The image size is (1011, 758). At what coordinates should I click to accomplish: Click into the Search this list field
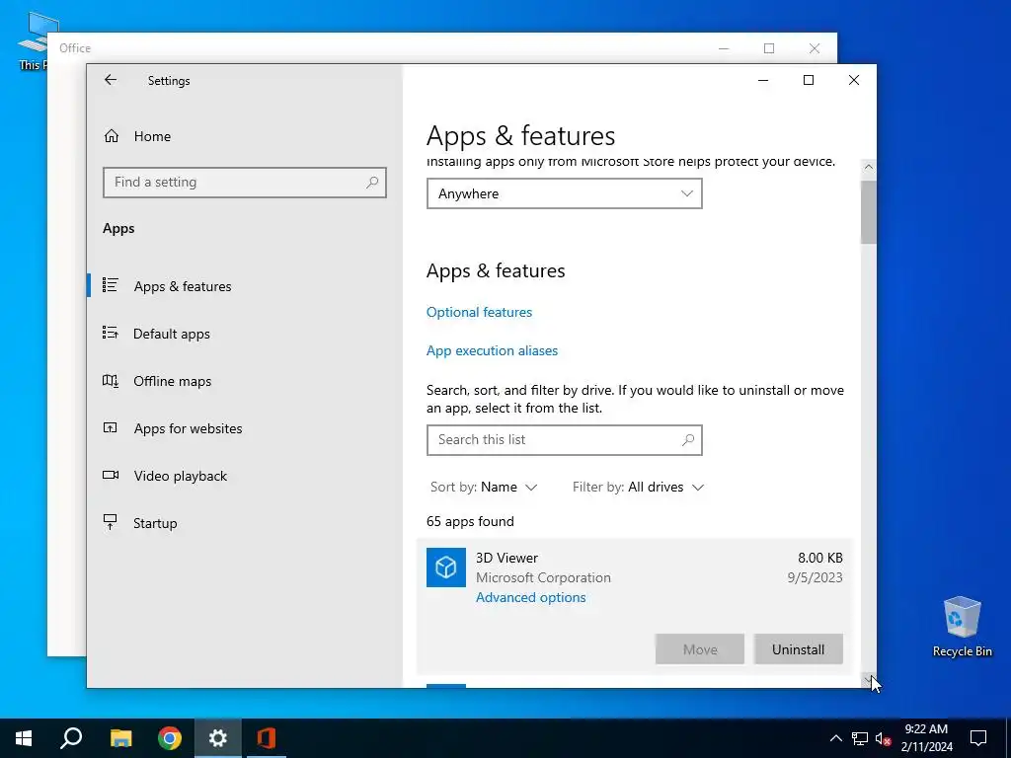564,440
